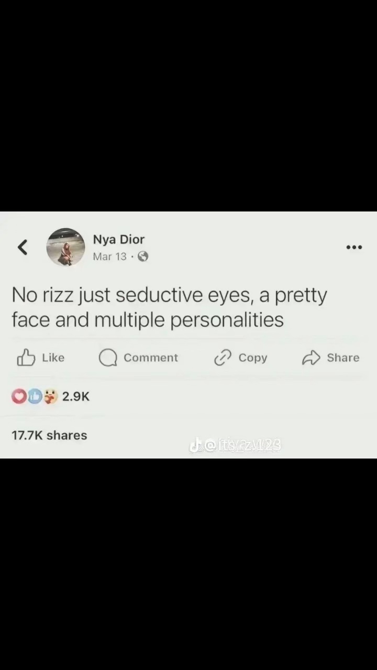Image resolution: width=377 pixels, height=670 pixels.
Task: Click the Share arrow icon
Action: coord(311,358)
